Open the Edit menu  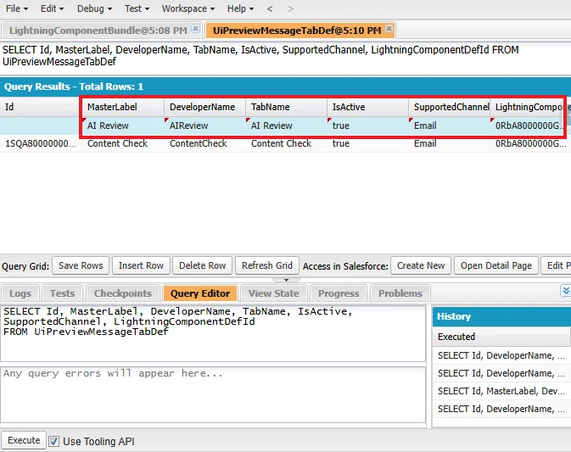pos(52,8)
